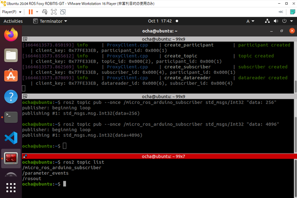
Task: Show Applications grid
Action: point(11,187)
